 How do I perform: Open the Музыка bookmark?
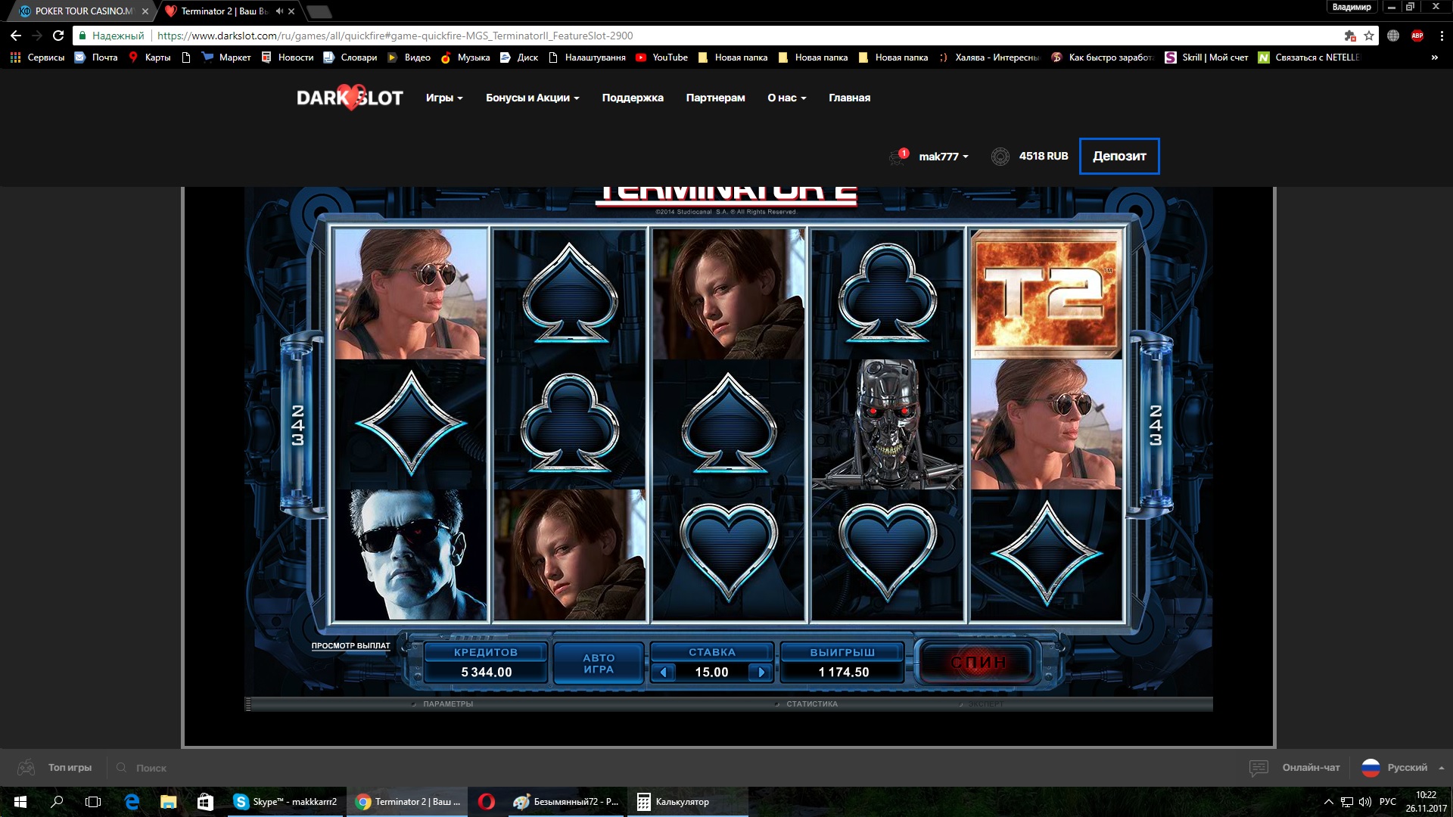coord(465,57)
